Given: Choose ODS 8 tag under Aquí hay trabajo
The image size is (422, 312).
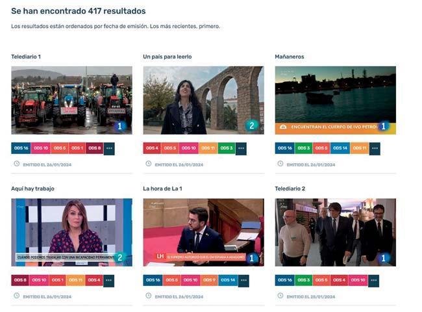Looking at the screenshot, I should tap(20, 280).
